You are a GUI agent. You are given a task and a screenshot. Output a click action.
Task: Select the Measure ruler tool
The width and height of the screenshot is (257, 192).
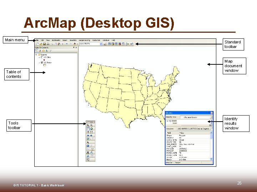[x=92, y=149]
